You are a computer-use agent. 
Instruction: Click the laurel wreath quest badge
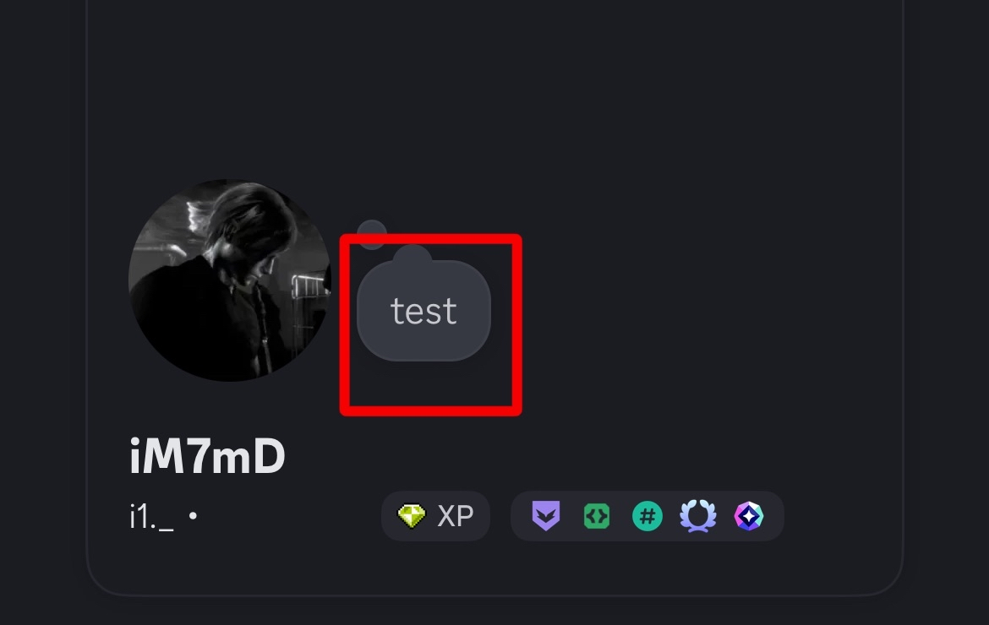coord(697,516)
